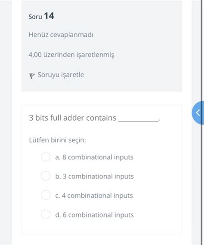Click the label '3 combinational inputs'
Viewport: 204px width, 245px height.
pyautogui.click(x=98, y=177)
